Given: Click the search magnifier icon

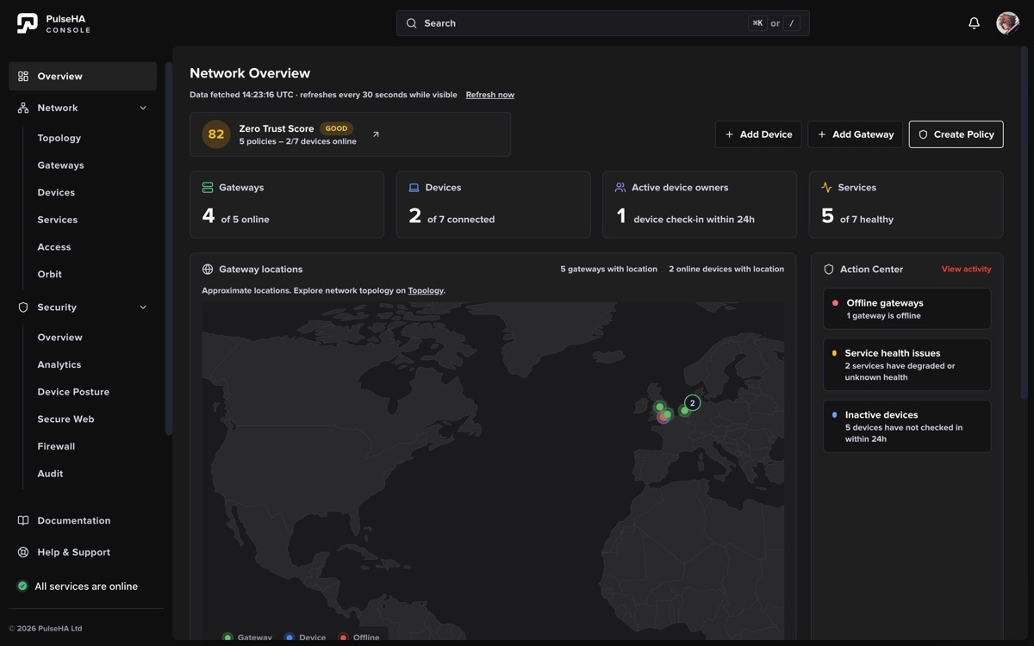Looking at the screenshot, I should coord(412,23).
